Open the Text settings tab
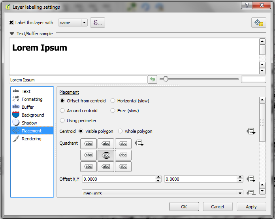This screenshot has height=219, width=275. coord(32,91)
